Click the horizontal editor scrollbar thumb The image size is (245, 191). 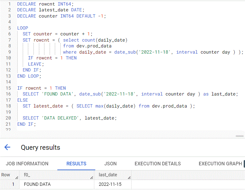pyautogui.click(x=239, y=136)
